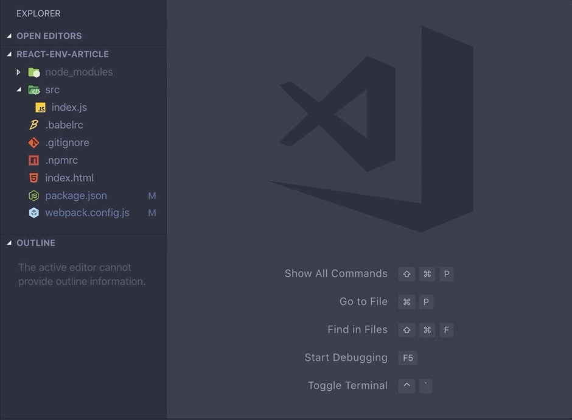Click the command key hint for Show All Commands

(427, 274)
